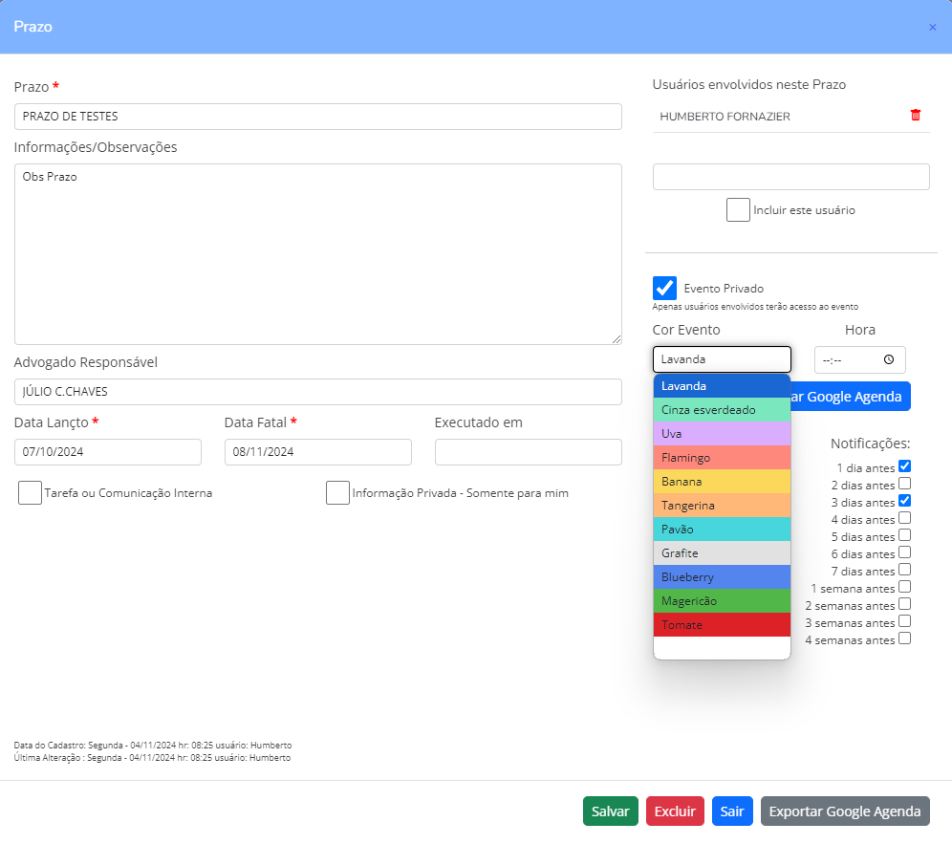Uncheck the Evento Privado checkbox
The width and height of the screenshot is (952, 844).
click(664, 289)
